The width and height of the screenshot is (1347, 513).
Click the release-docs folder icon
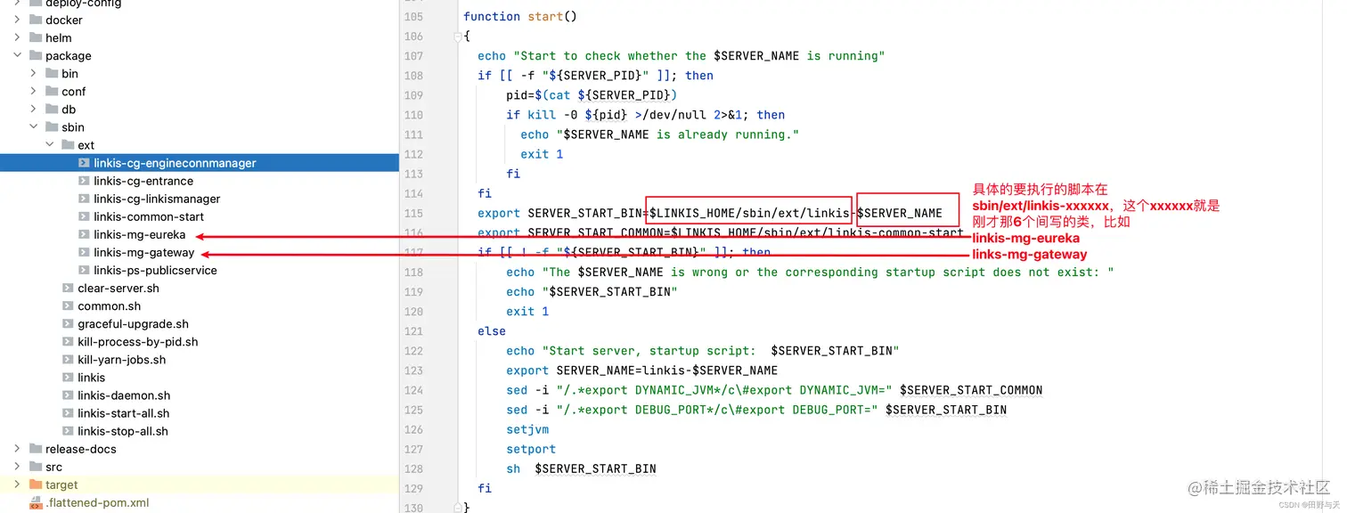point(36,449)
